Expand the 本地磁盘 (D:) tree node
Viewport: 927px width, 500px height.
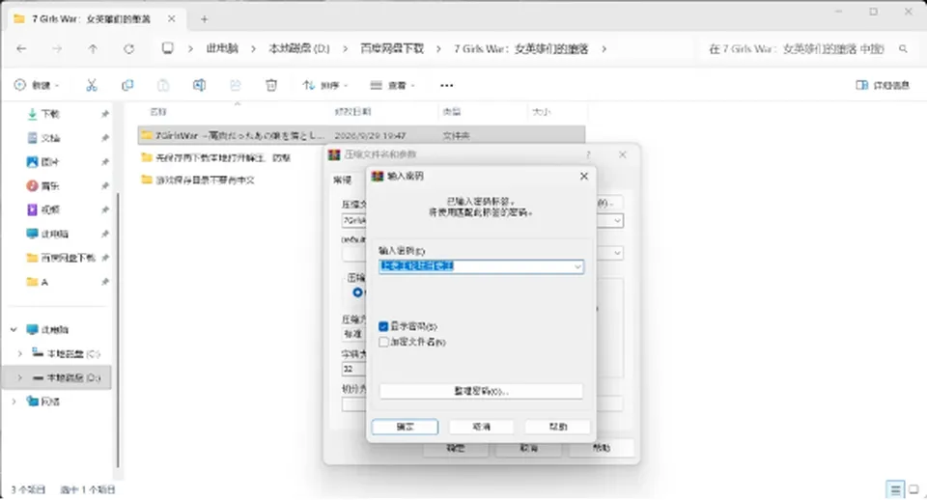(20, 377)
